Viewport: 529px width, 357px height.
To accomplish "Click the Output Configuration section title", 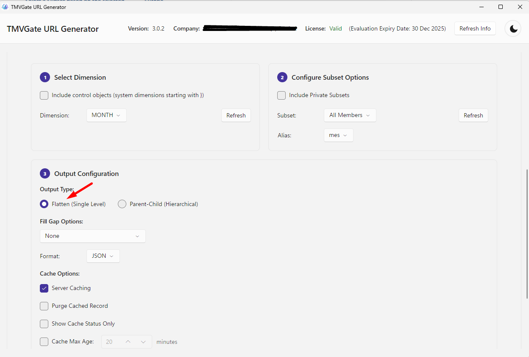I will pyautogui.click(x=86, y=173).
